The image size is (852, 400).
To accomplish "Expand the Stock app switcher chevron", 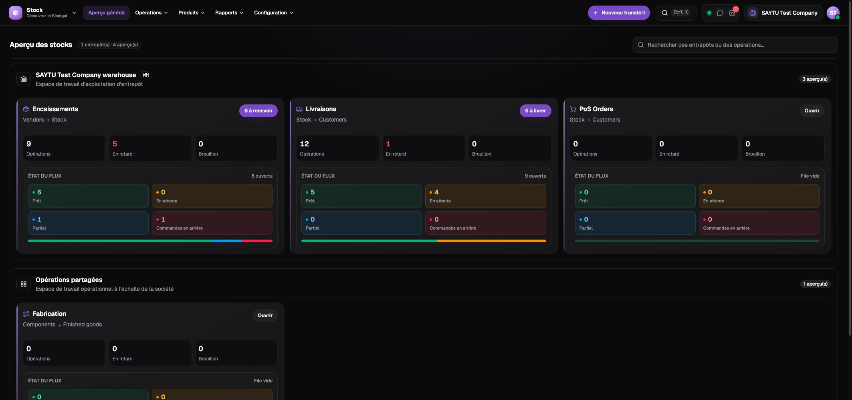I will (x=74, y=13).
